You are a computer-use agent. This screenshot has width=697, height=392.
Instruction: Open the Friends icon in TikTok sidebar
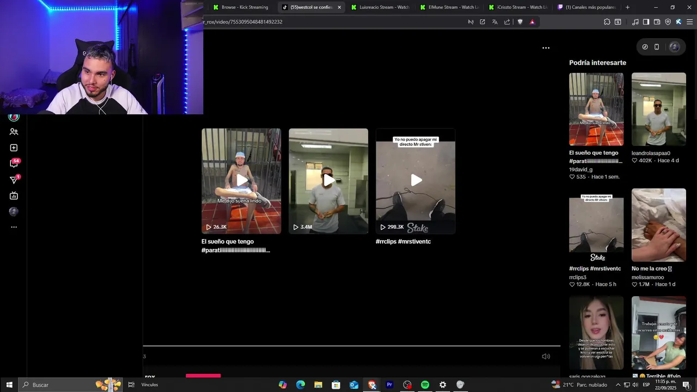pos(14,132)
